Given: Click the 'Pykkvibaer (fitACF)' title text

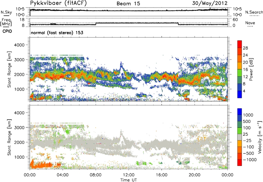Looking at the screenshot, I should tap(59, 3).
